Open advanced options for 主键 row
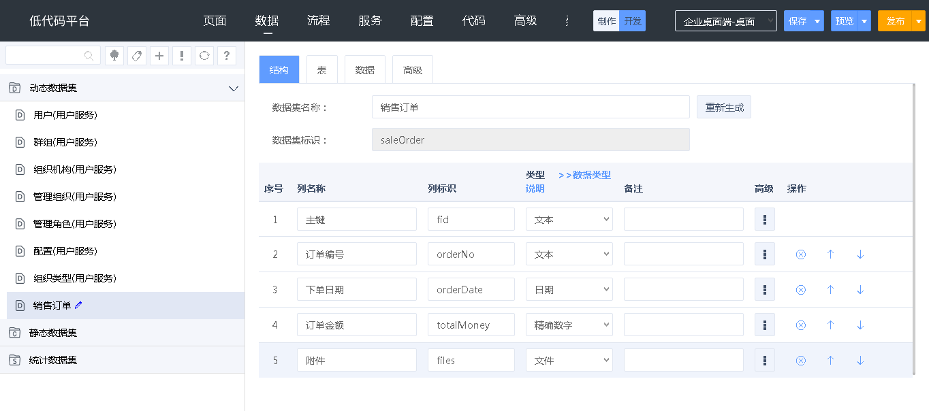Image resolution: width=929 pixels, height=411 pixels. pos(765,219)
